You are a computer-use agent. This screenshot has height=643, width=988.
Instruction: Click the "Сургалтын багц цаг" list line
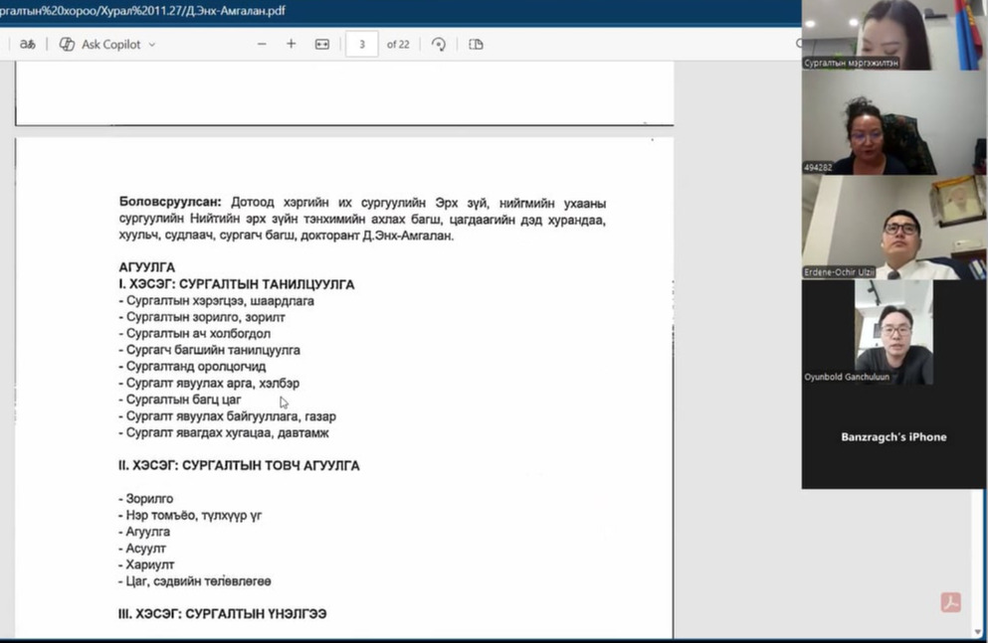coord(183,400)
